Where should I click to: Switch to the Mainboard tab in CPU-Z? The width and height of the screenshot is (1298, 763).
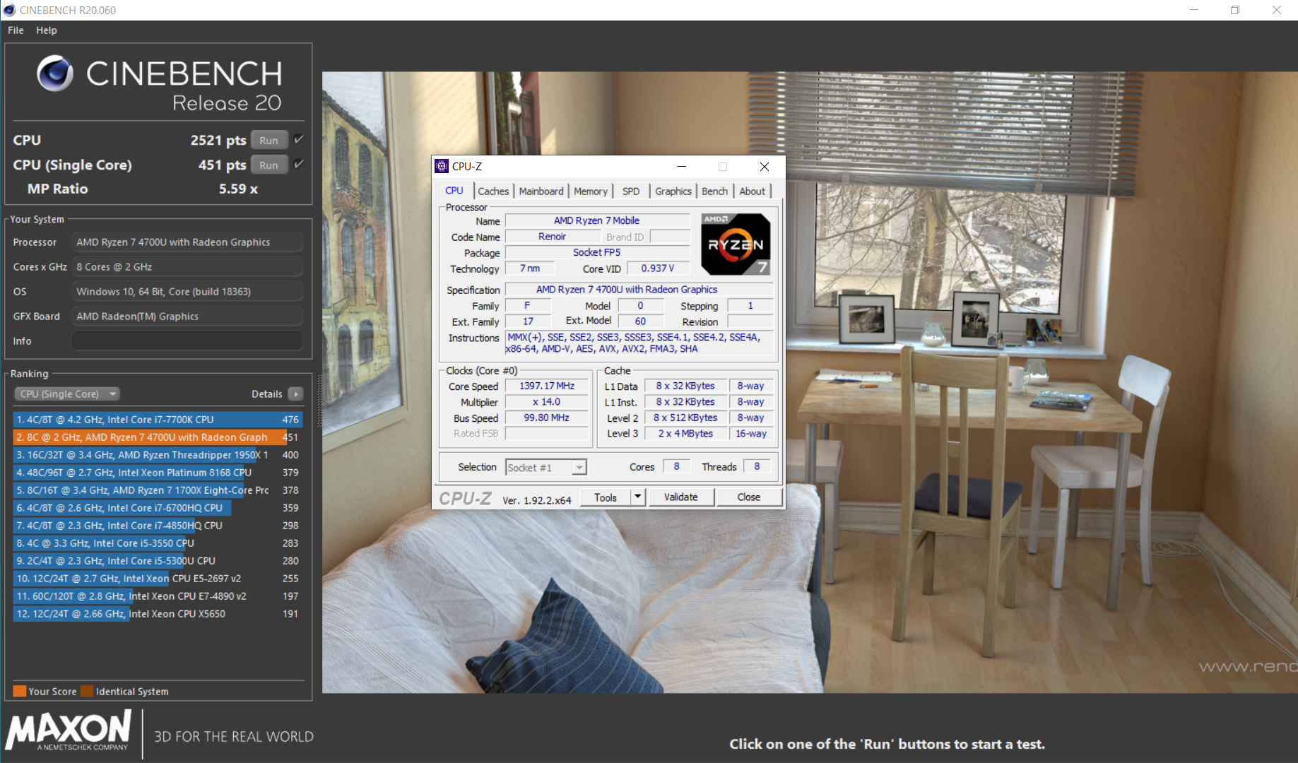tap(541, 191)
